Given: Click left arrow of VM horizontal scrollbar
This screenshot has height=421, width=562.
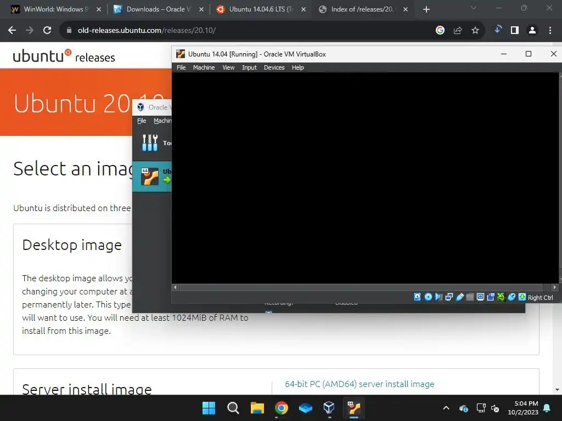Looking at the screenshot, I should point(175,287).
